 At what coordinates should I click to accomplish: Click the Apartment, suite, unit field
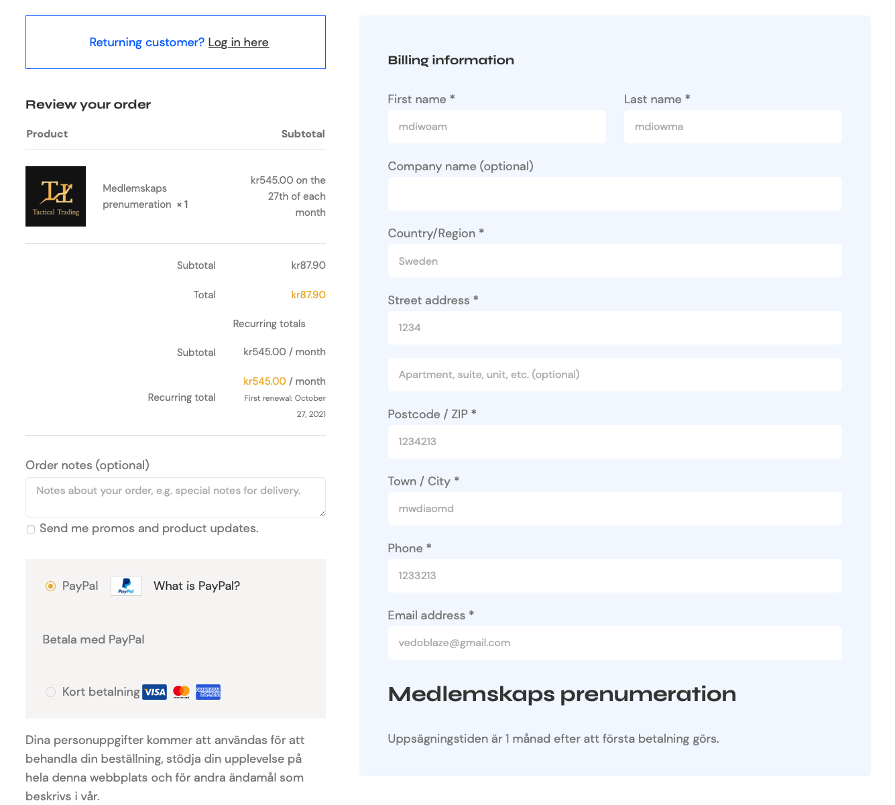click(615, 375)
